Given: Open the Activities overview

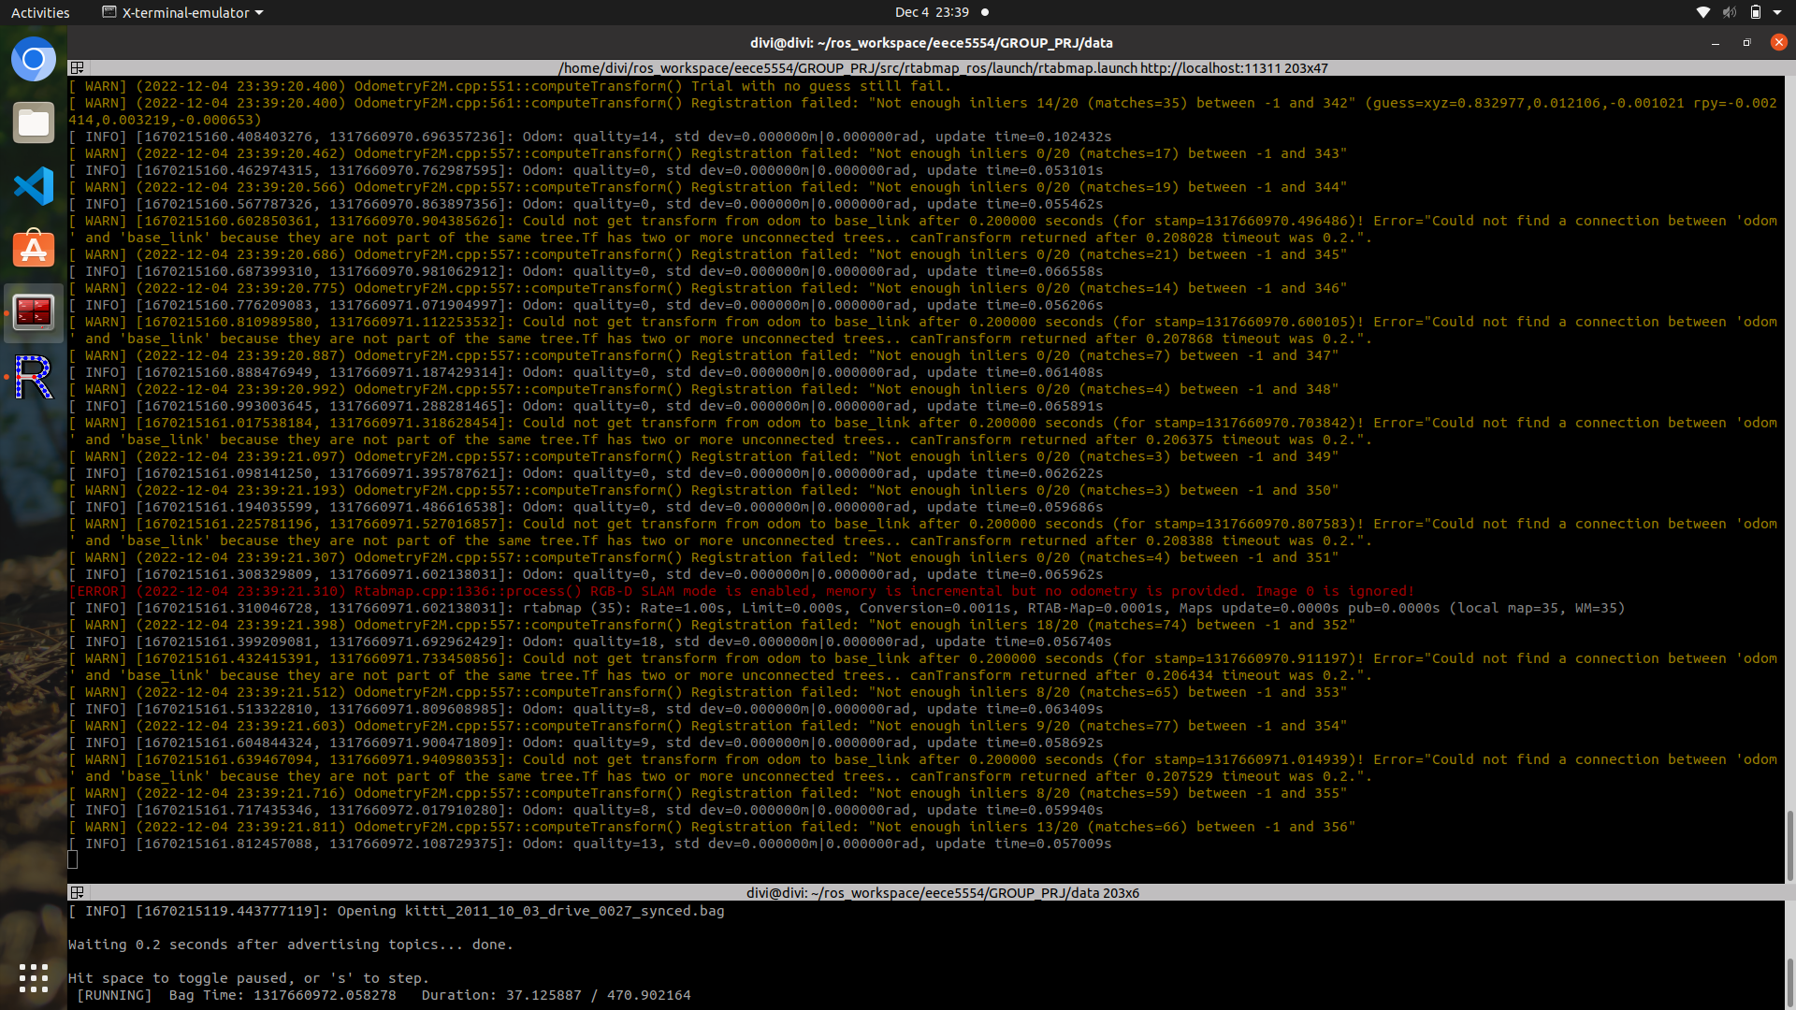Looking at the screenshot, I should 40,12.
